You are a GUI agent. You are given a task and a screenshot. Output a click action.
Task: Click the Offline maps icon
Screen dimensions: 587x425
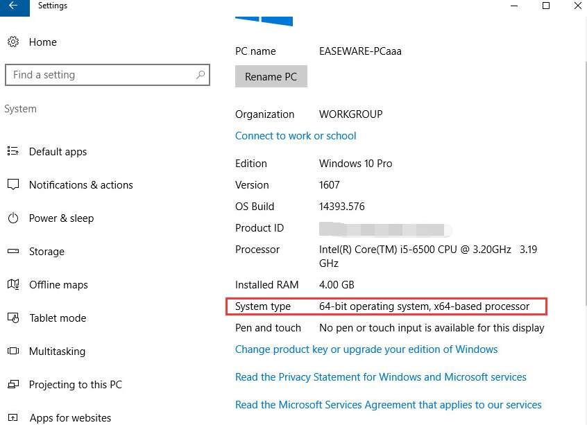(12, 285)
